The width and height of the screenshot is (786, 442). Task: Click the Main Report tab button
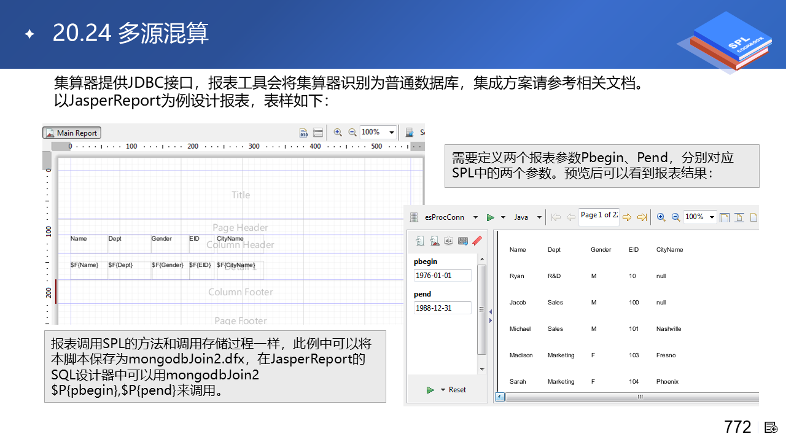click(72, 133)
